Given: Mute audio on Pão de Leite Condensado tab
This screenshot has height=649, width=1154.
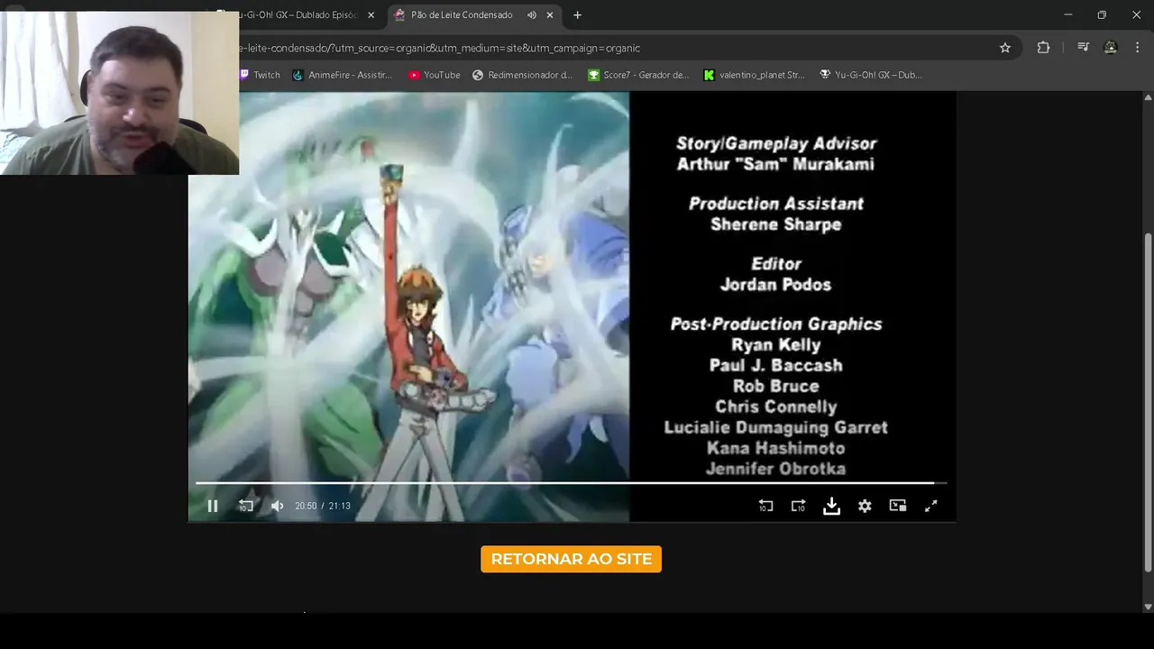Looking at the screenshot, I should click(x=531, y=15).
